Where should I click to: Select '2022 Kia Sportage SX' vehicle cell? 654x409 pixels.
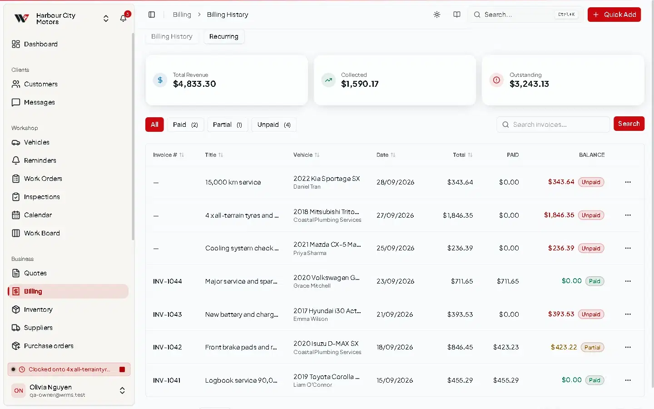327,179
